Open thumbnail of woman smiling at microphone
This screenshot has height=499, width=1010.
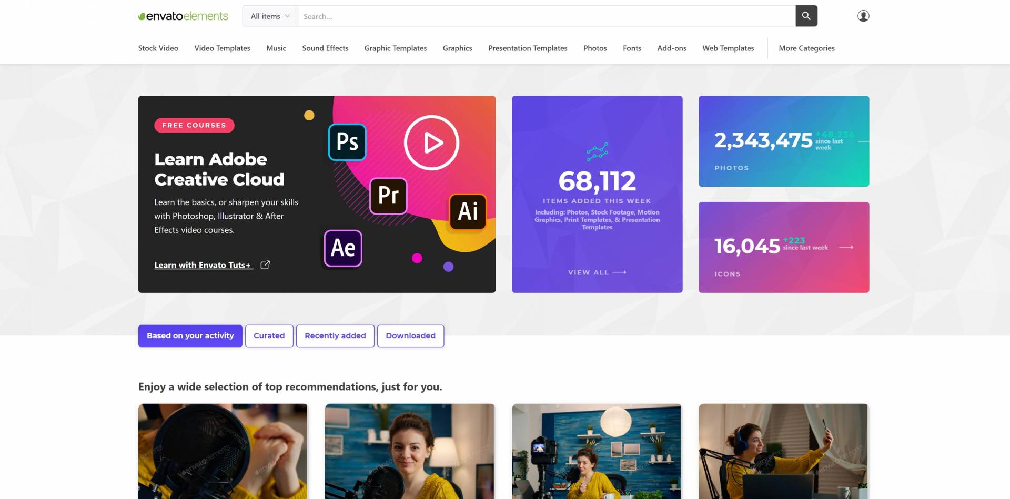(410, 451)
